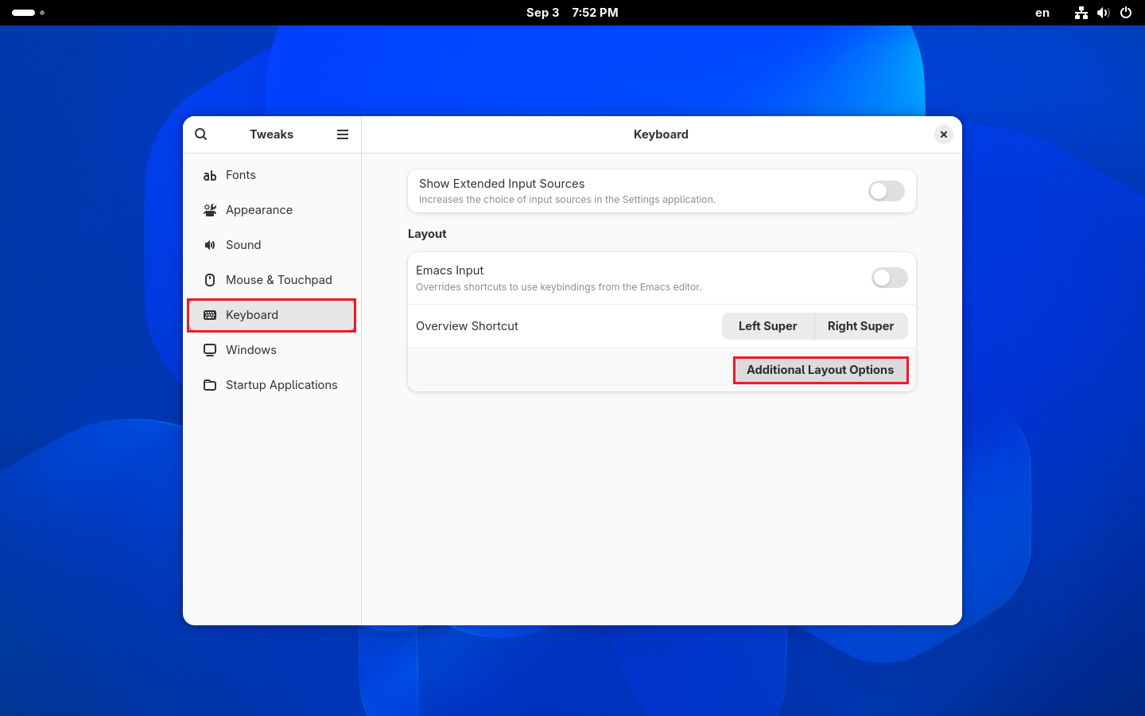Screen dimensions: 1145x716
Task: Click the Tweaks title in sidebar header
Action: pos(272,134)
